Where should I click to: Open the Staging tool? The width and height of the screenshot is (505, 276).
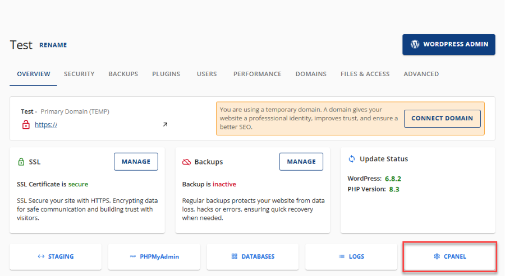click(56, 256)
